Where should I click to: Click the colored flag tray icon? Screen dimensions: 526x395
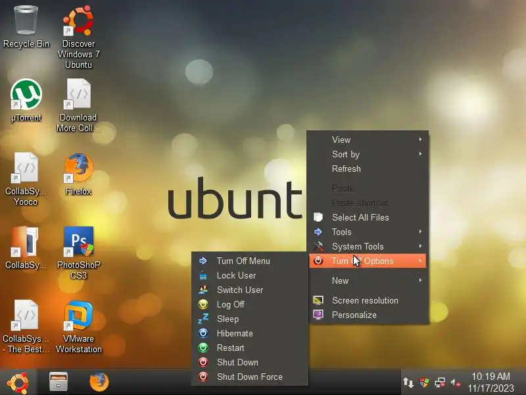423,382
